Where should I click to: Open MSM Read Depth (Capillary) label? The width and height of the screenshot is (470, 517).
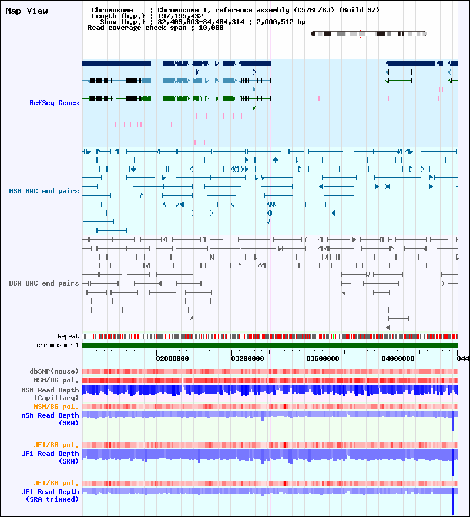50,394
